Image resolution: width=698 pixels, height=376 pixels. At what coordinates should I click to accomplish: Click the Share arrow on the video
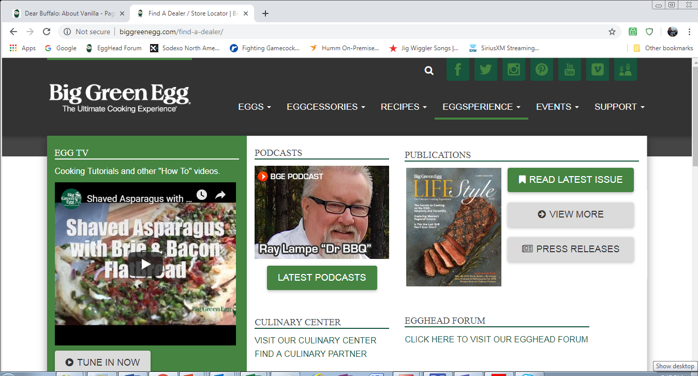[220, 195]
